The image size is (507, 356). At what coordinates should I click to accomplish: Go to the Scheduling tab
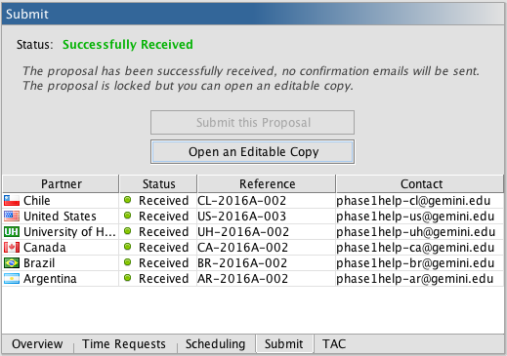tap(215, 343)
